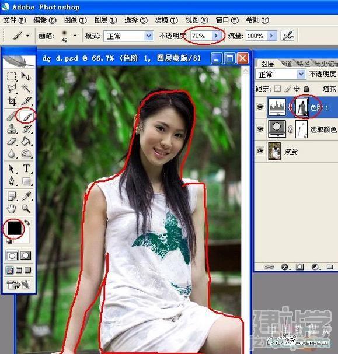Open the brush 模式 dropdown
This screenshot has width=338, height=354.
(129, 36)
